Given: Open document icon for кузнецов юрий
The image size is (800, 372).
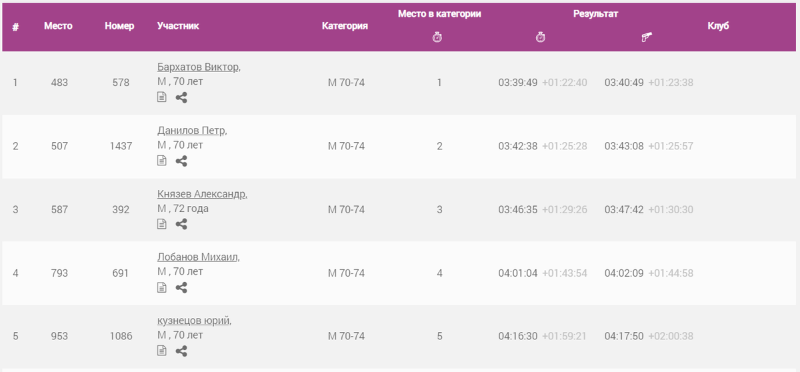Looking at the screenshot, I should coord(161,351).
